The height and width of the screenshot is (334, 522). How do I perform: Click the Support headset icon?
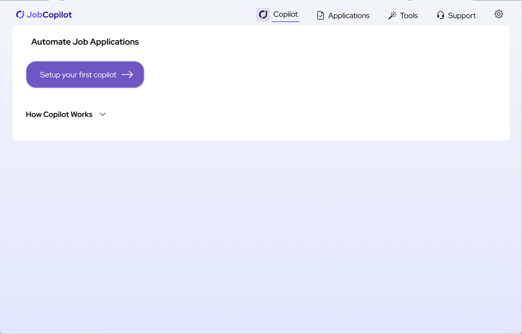(440, 15)
